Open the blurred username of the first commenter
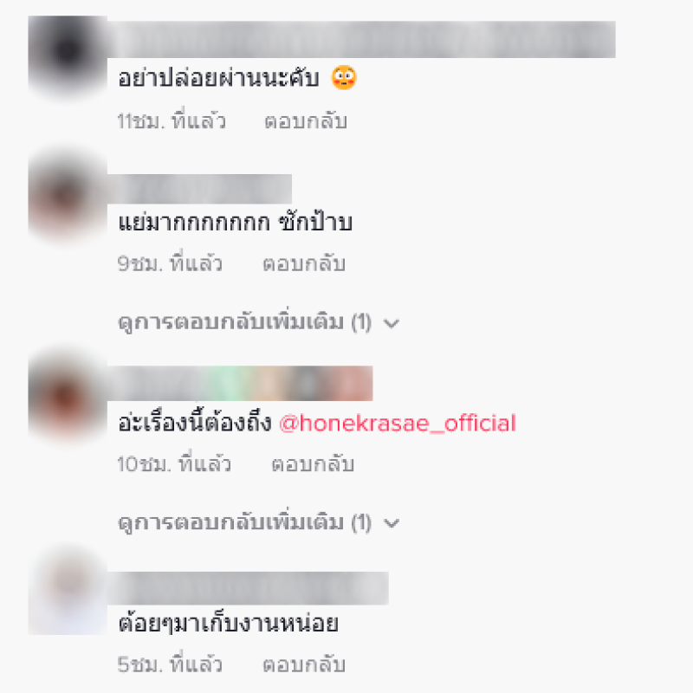Image resolution: width=693 pixels, height=693 pixels. pos(361,39)
